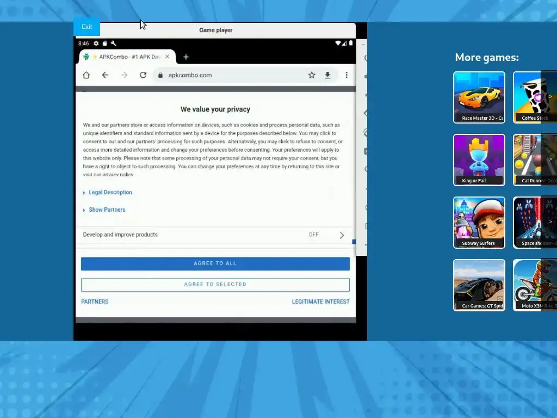Open the Subway Surfers game thumbnail
Viewport: 557px width, 418px height.
click(479, 223)
